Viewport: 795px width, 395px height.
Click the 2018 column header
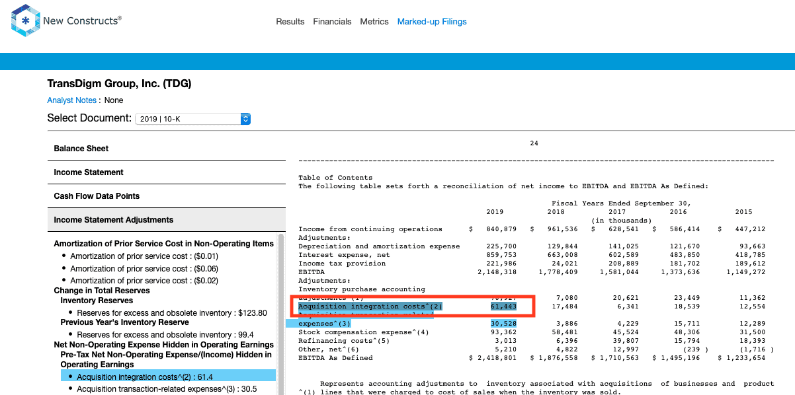(x=556, y=212)
